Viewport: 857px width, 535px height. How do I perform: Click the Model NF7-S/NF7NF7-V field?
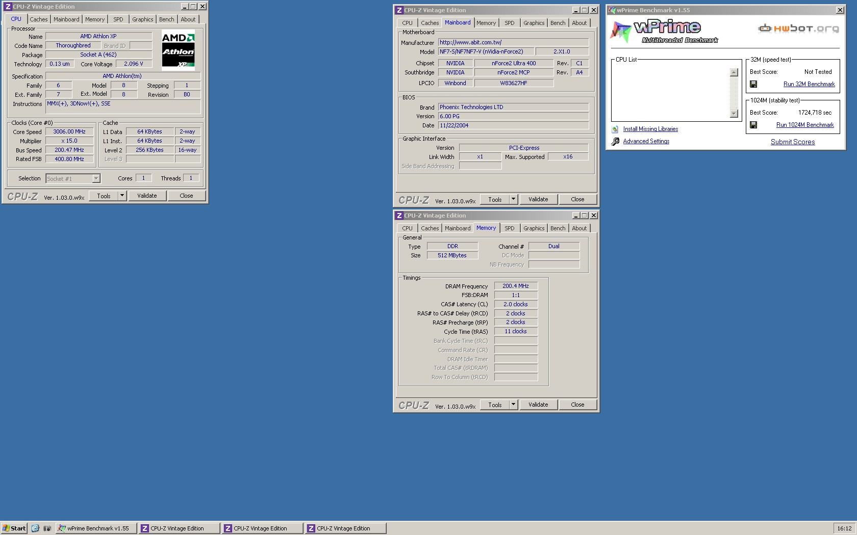point(486,51)
